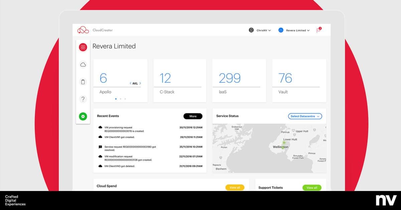This screenshot has width=401, height=210.
Task: Open the C-Stack summary card
Action: (x=179, y=80)
